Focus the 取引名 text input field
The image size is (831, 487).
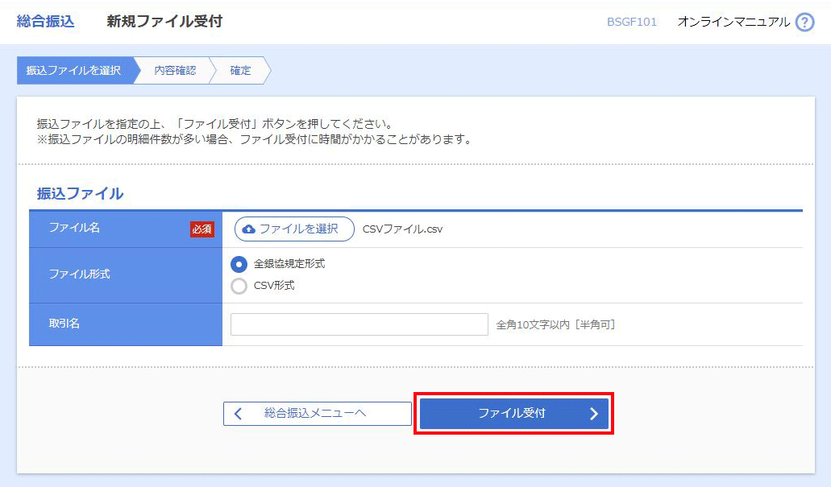click(359, 324)
